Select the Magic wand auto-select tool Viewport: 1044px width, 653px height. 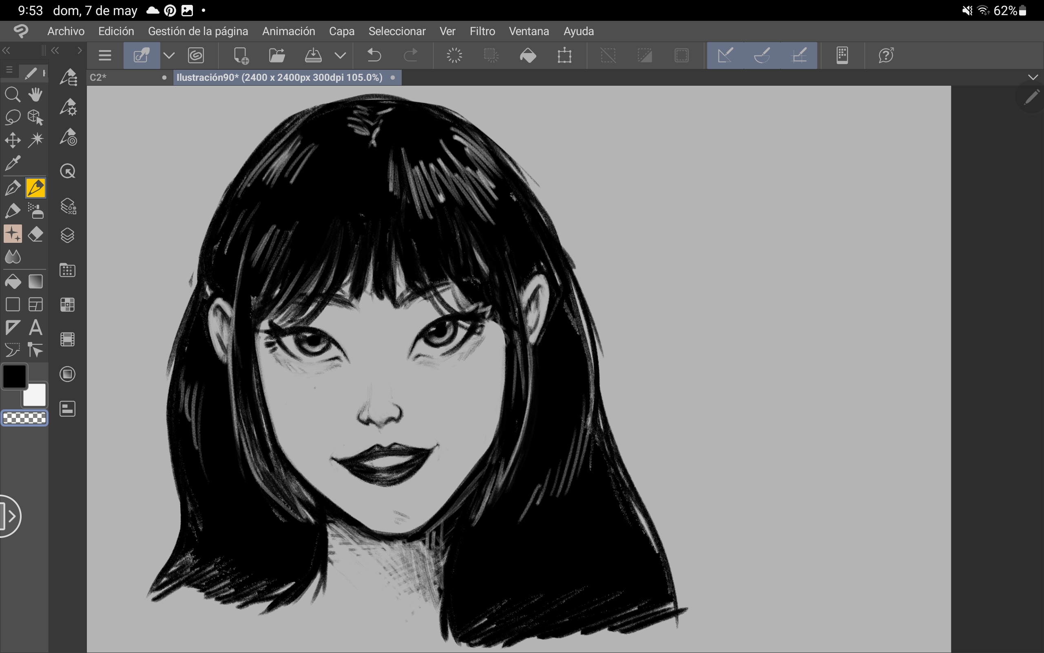(x=35, y=140)
